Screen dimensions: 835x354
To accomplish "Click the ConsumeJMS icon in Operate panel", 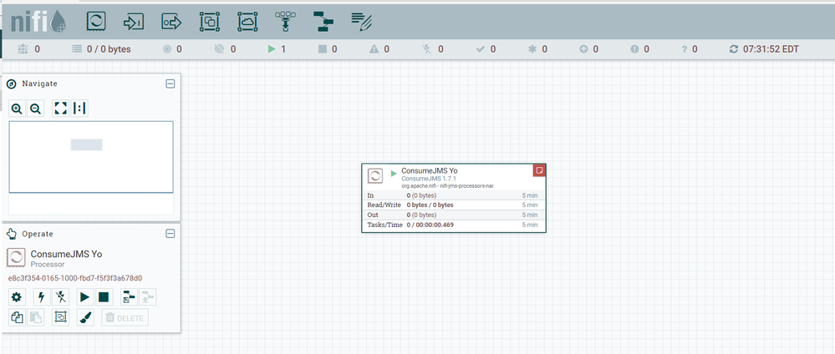I will click(x=16, y=258).
